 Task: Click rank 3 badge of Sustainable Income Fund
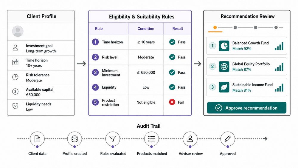click(212, 87)
